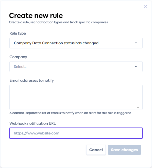Cancel the new rule creation
The height and width of the screenshot is (168, 152).
pyautogui.click(x=96, y=150)
